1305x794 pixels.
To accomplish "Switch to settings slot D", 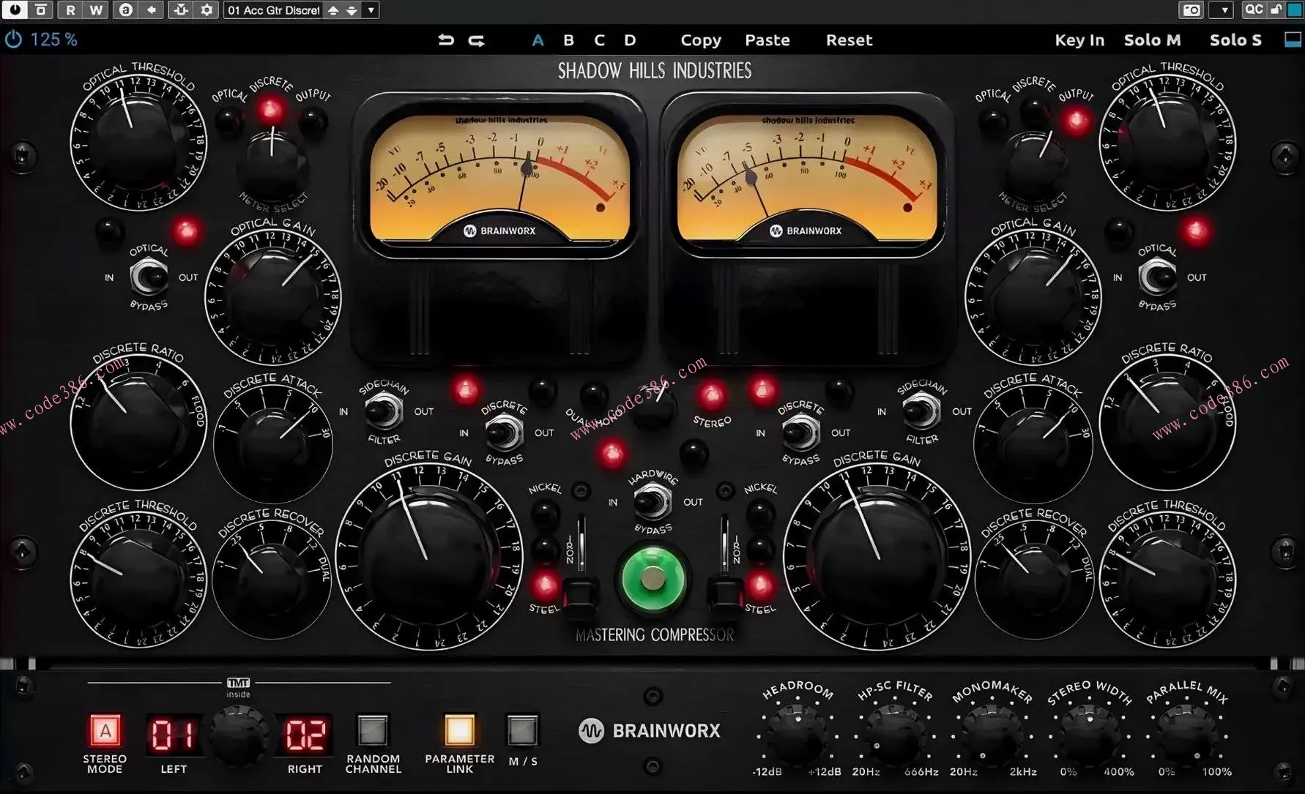I will tap(630, 40).
